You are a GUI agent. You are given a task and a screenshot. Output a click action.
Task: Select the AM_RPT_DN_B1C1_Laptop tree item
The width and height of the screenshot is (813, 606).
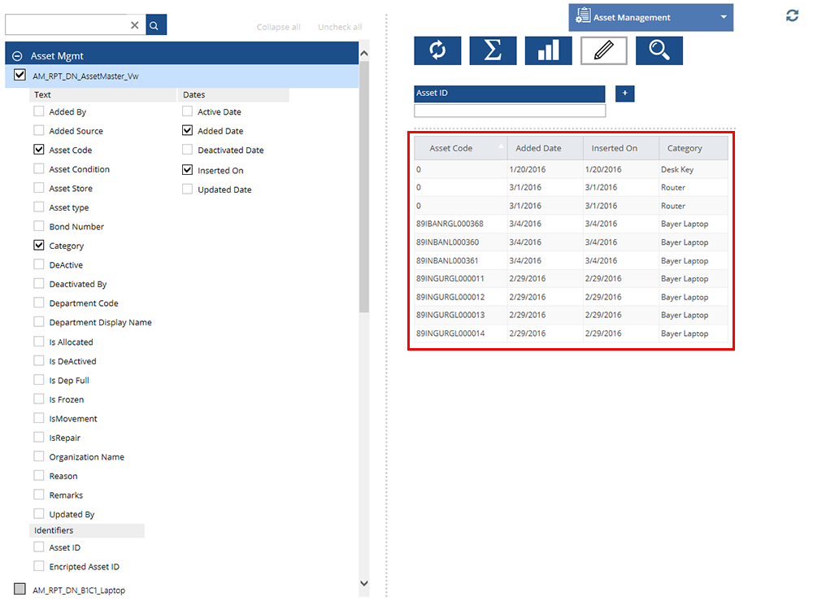click(79, 590)
